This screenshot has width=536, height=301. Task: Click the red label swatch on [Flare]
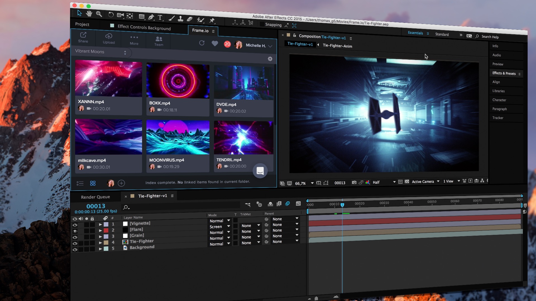coord(106,230)
